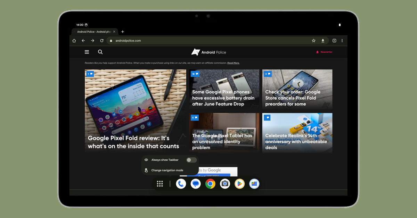Go to the Chrome home page
Image resolution: width=417 pixels, height=218 pixels.
(x=74, y=41)
